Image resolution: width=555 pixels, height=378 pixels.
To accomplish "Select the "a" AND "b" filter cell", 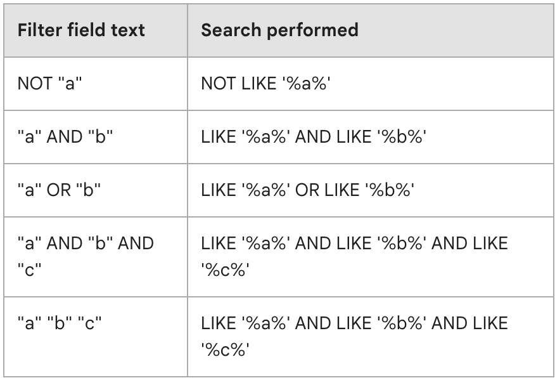I will click(x=65, y=136).
